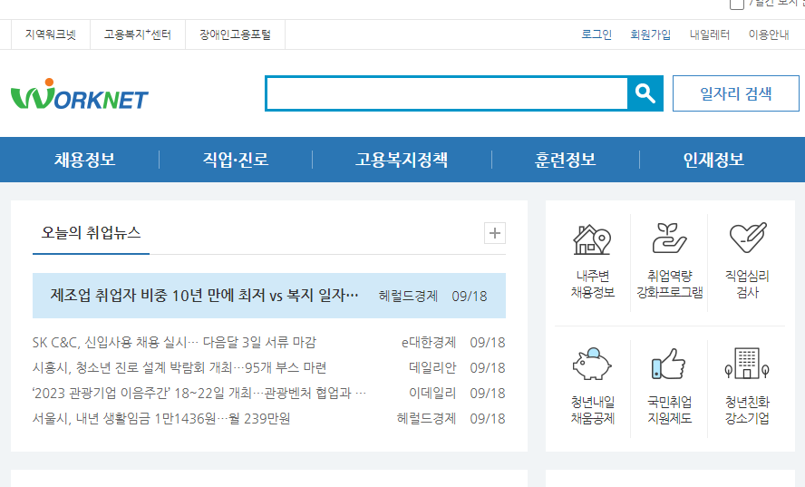This screenshot has height=487, width=805.
Task: Open the 직업·진로 menu
Action: click(236, 160)
